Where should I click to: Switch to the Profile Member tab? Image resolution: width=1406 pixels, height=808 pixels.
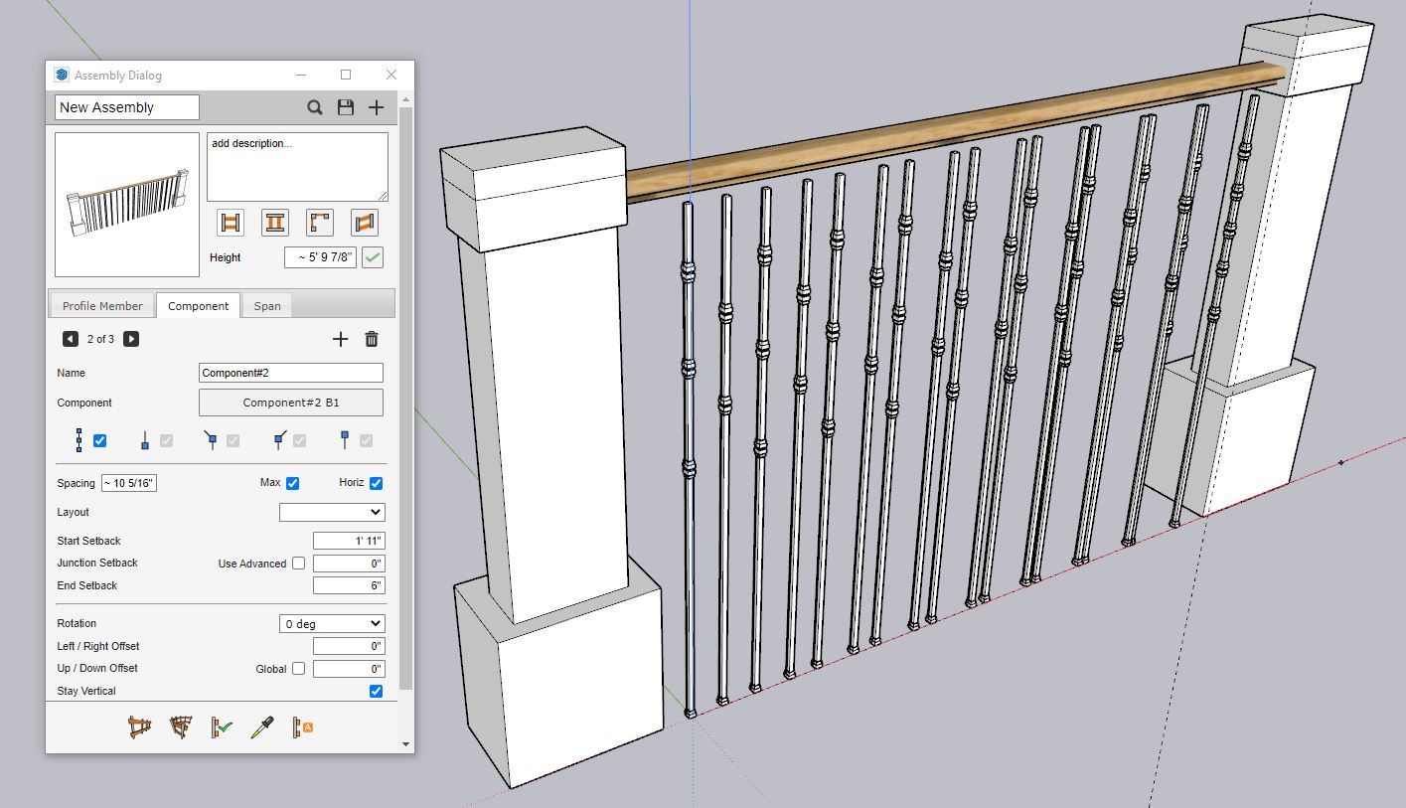coord(102,306)
